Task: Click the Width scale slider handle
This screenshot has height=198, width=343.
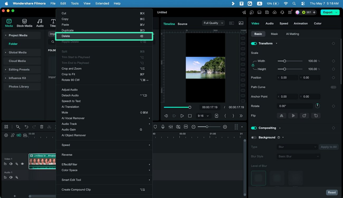Action: tap(284, 61)
